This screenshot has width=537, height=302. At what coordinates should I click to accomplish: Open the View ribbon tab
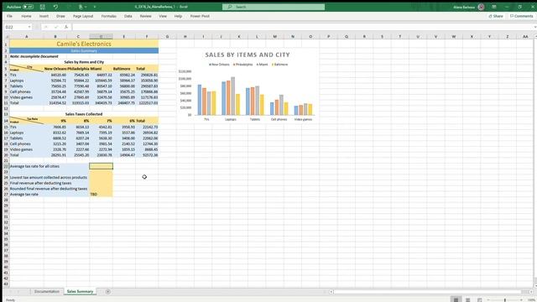click(163, 16)
